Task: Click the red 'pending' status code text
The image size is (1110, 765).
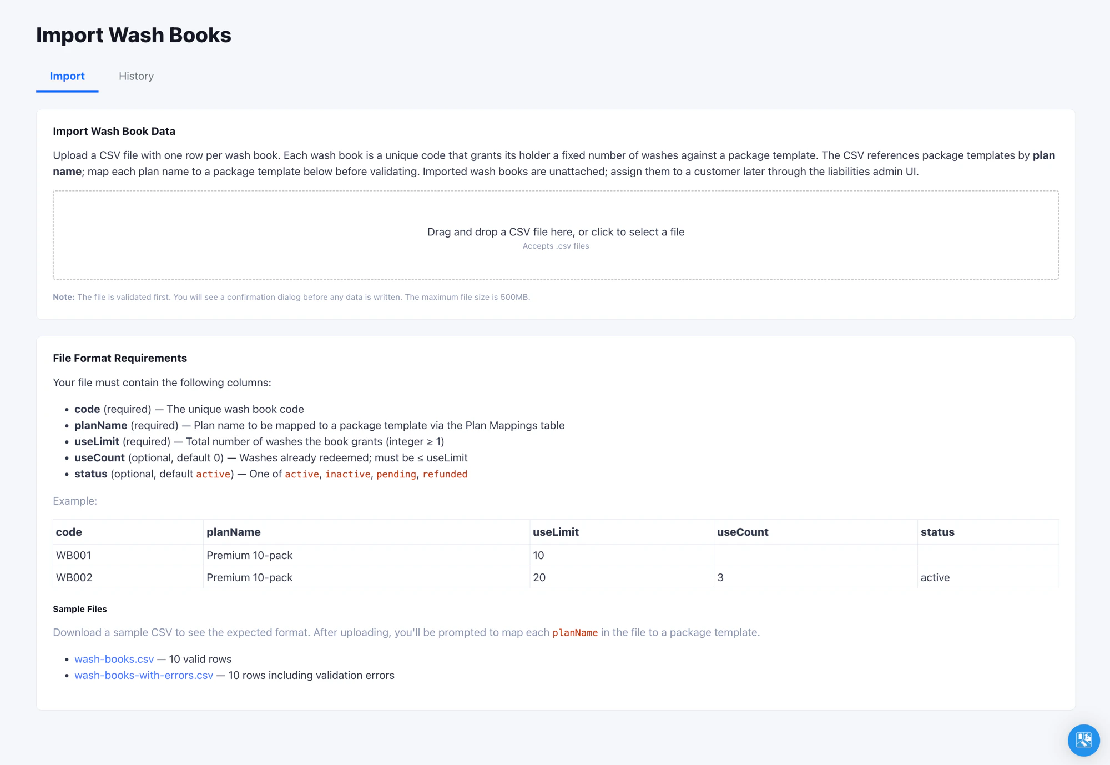Action: click(x=396, y=474)
